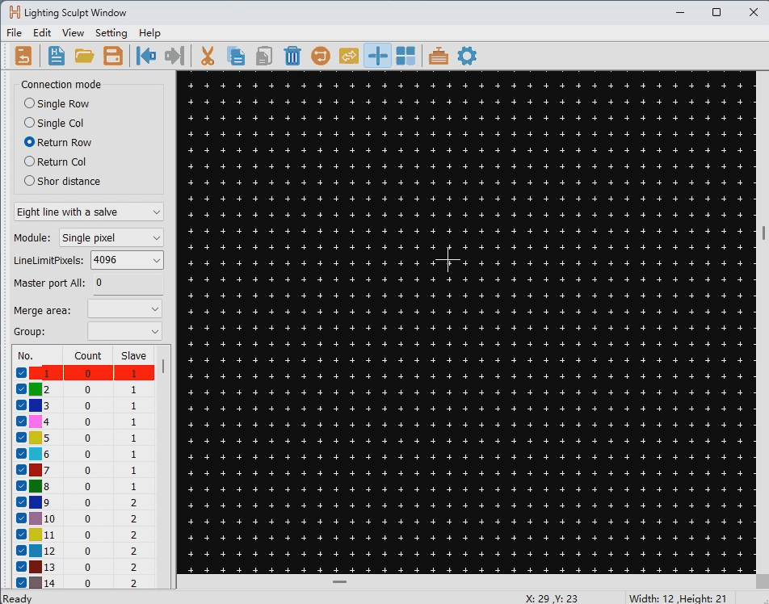Select the Return Row connection mode
Viewport: 769px width, 604px height.
(30, 142)
